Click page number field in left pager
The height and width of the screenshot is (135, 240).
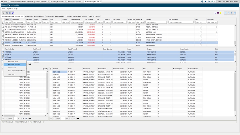(x=15, y=118)
